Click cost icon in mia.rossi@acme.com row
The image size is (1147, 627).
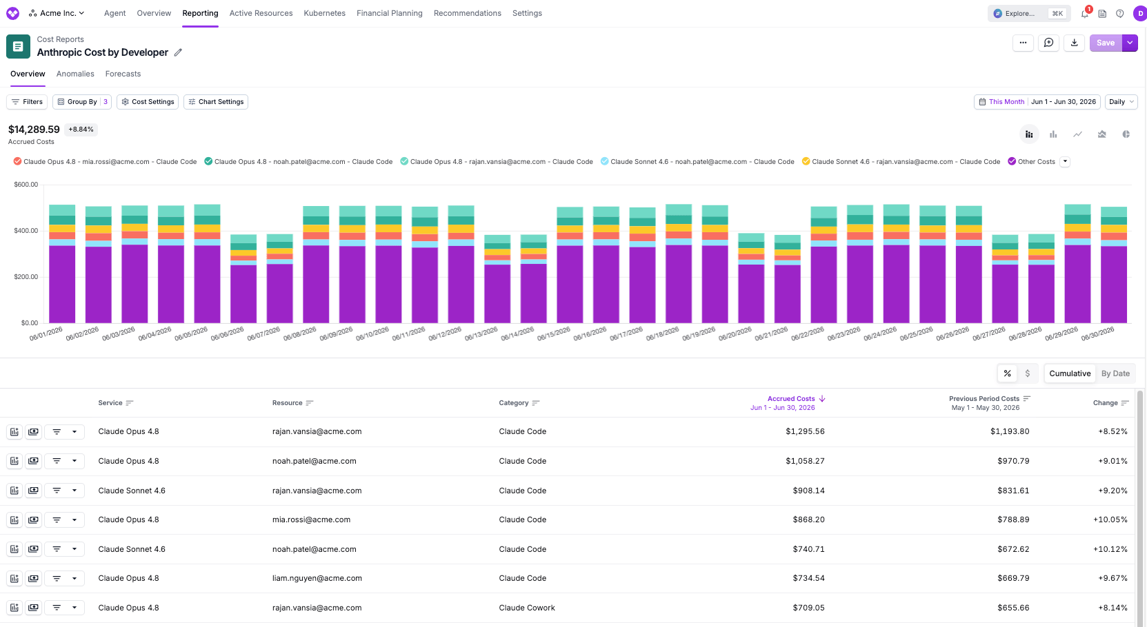tap(33, 520)
